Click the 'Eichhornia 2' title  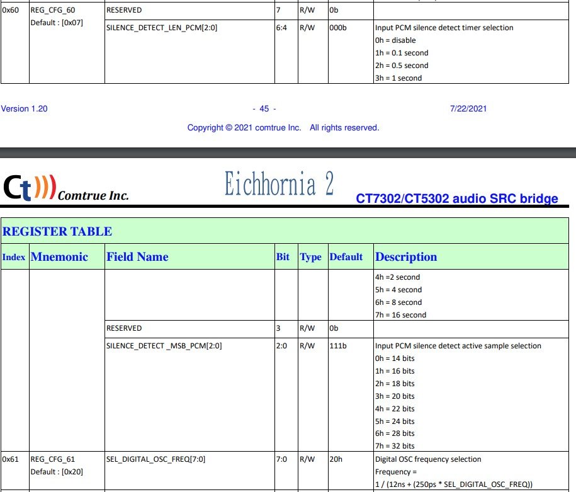point(279,183)
